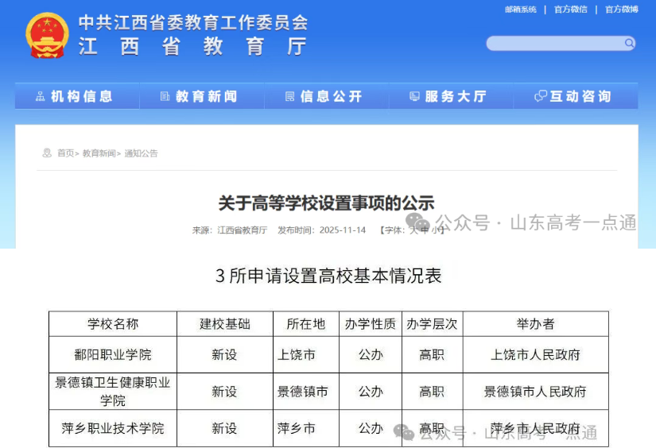Set font size to 小

coord(435,230)
